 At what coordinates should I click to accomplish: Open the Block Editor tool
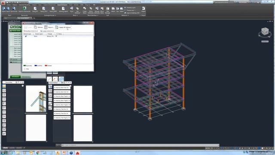102,10
